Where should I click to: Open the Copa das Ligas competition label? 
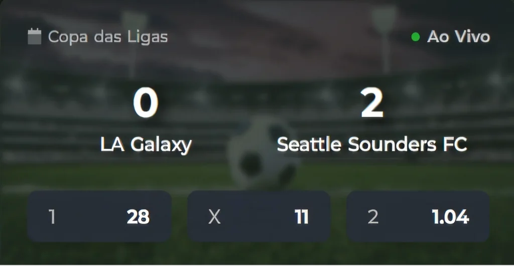(x=108, y=37)
